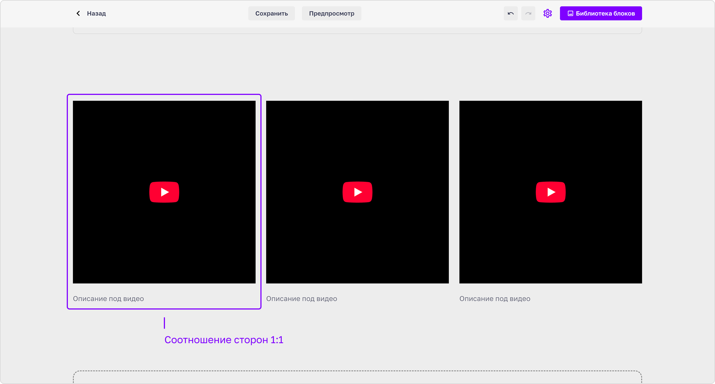Click the Назад label

click(x=96, y=13)
